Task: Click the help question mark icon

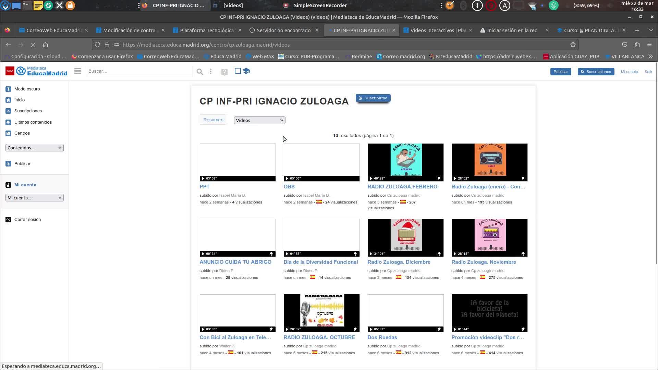Action: tap(224, 72)
